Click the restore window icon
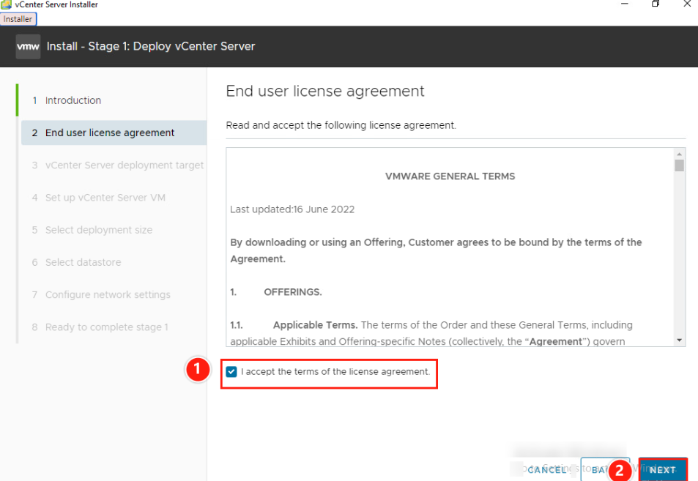The height and width of the screenshot is (481, 698). coord(656,4)
